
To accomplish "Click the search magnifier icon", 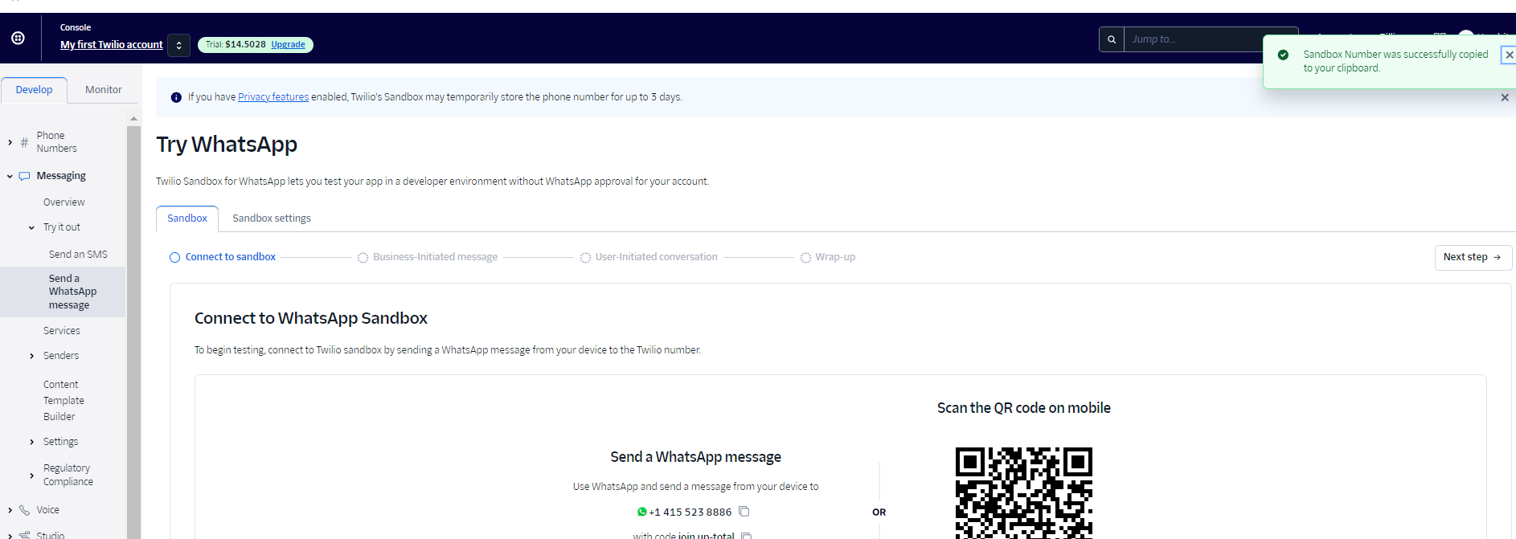I will click(1112, 39).
